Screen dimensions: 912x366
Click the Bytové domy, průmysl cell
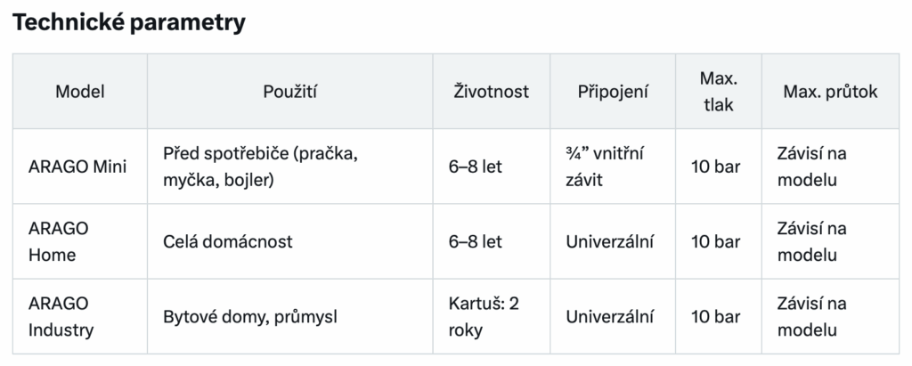(289, 316)
